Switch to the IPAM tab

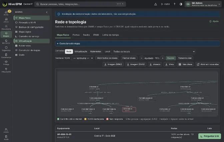[x=96, y=35]
